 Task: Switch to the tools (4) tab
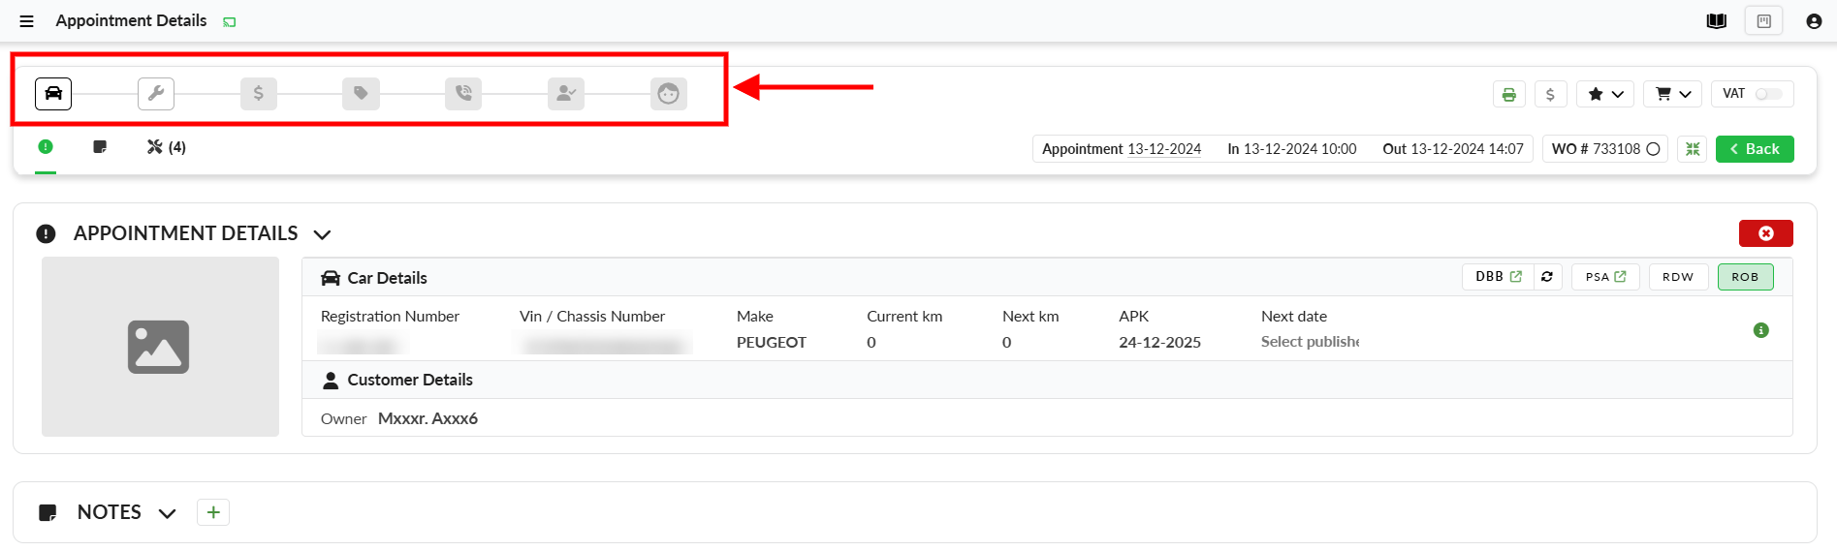point(166,147)
